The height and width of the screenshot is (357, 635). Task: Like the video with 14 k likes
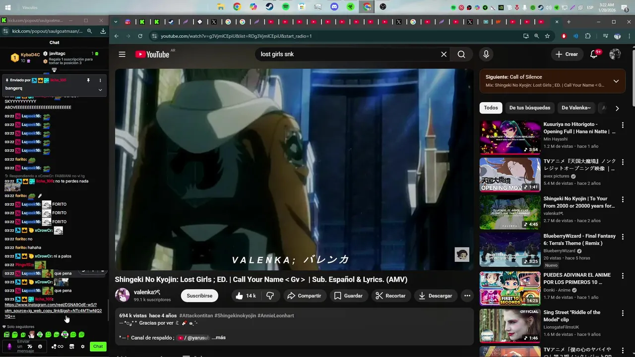pos(246,296)
